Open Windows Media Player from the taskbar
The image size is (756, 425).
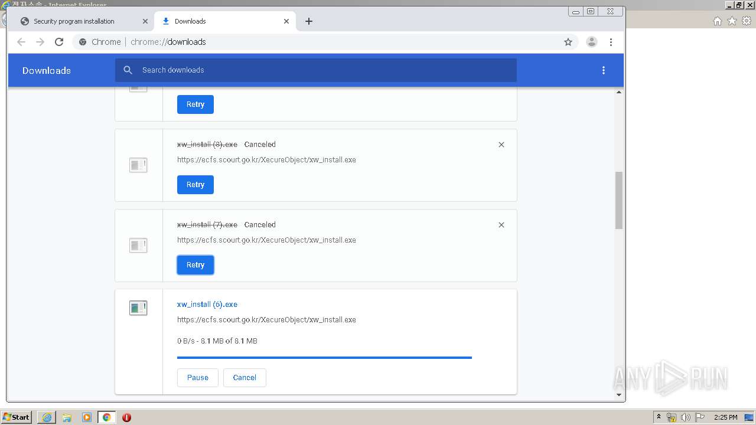tap(87, 417)
